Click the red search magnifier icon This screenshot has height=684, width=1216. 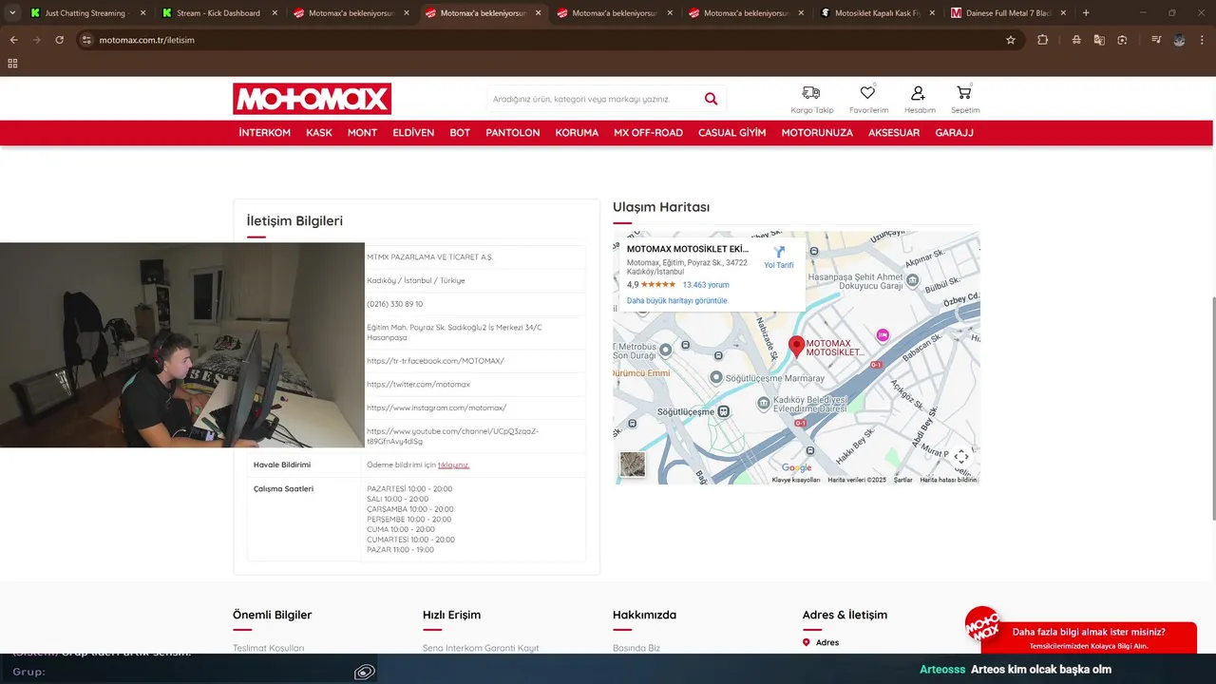click(711, 99)
